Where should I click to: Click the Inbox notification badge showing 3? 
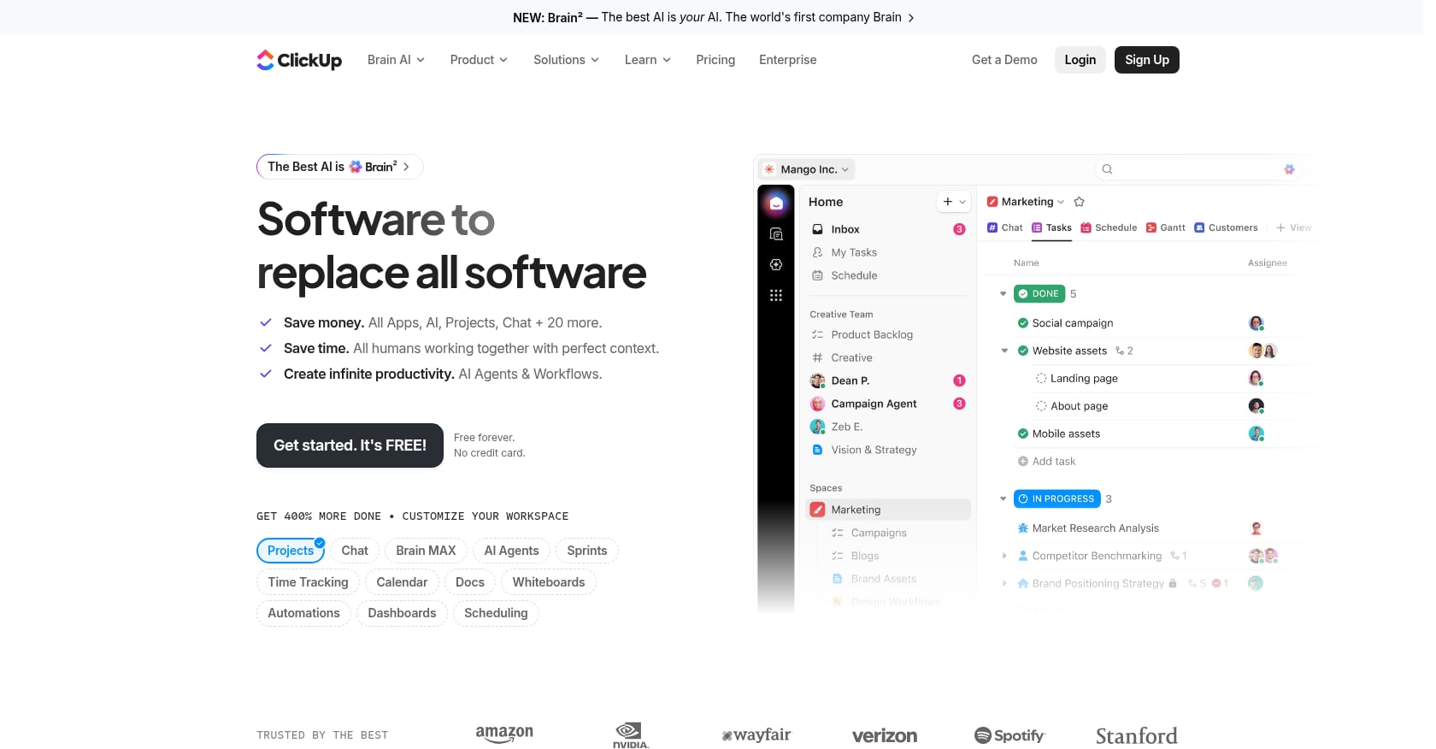(959, 229)
